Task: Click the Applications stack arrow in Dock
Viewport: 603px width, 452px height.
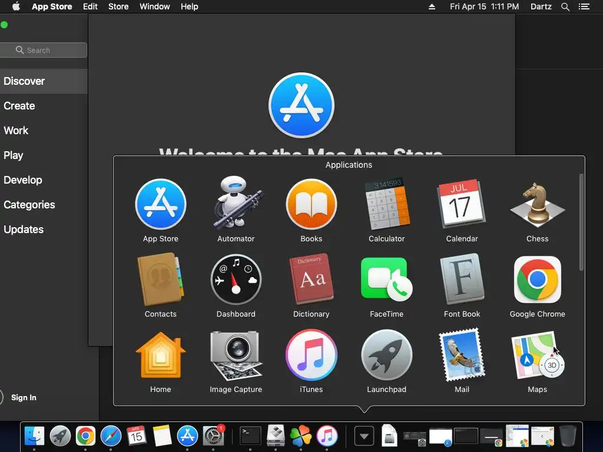Action: click(x=364, y=436)
